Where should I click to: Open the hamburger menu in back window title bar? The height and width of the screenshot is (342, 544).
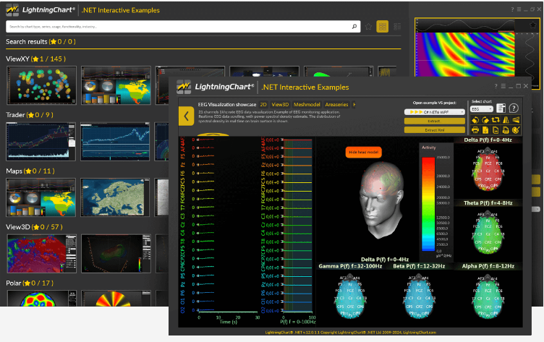pyautogui.click(x=519, y=9)
